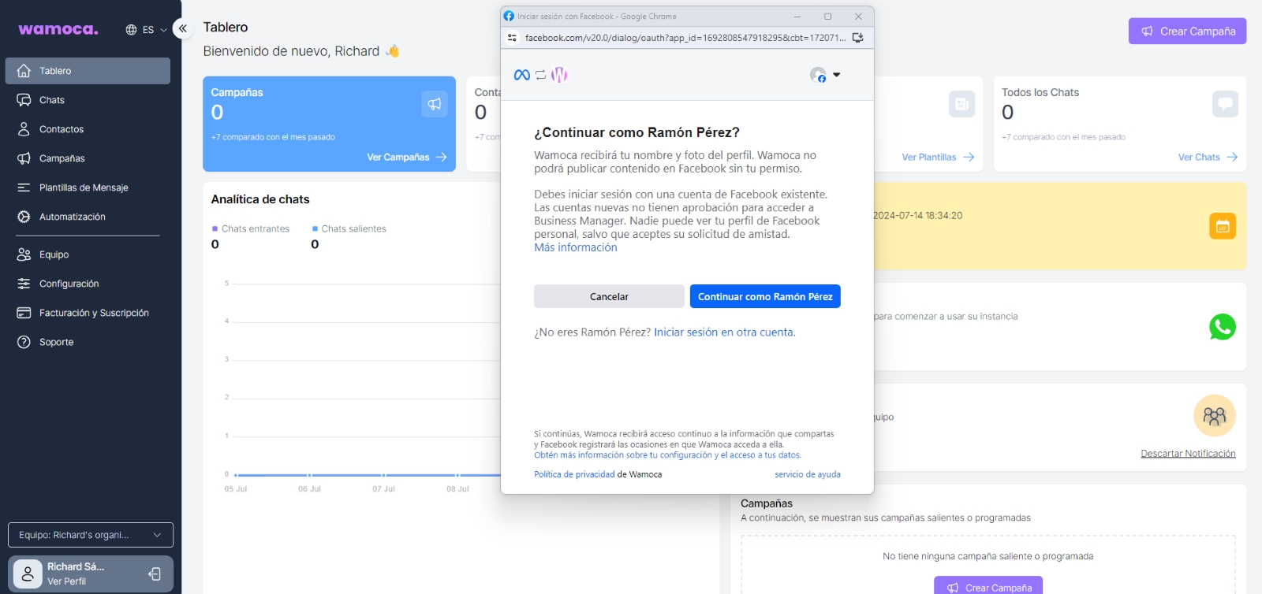The width and height of the screenshot is (1262, 594).
Task: Select Plantillas de Mensaje menu item
Action: tap(84, 187)
